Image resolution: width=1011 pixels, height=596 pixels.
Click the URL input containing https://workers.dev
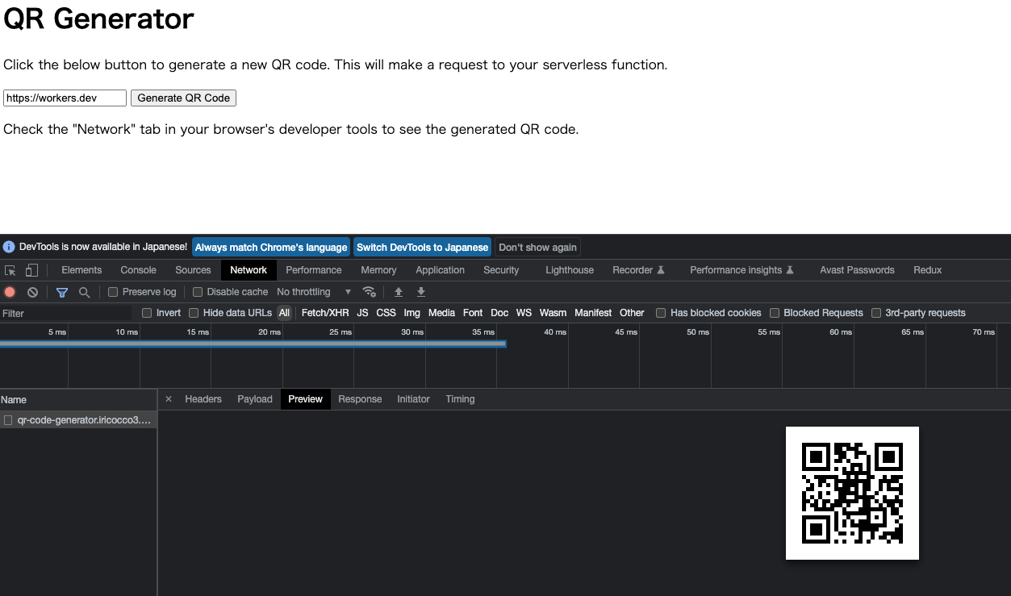click(x=65, y=98)
